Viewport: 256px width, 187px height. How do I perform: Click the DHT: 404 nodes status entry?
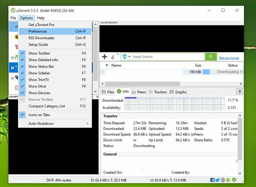pyautogui.click(x=59, y=180)
